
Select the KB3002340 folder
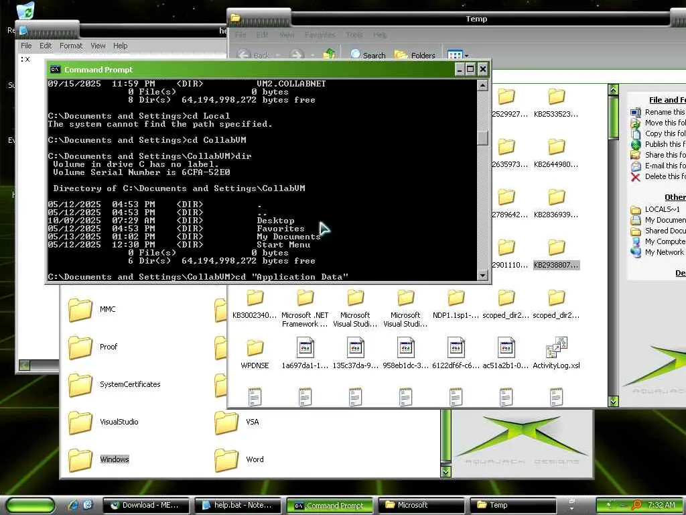click(x=255, y=304)
